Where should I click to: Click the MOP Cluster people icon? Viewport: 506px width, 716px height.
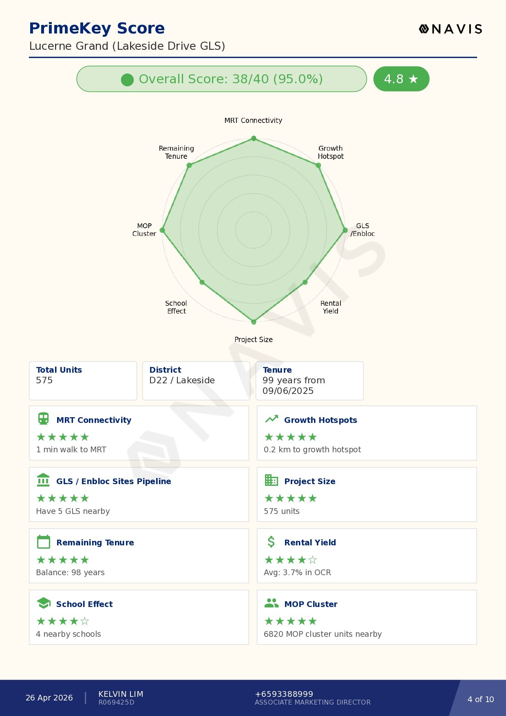(x=271, y=603)
